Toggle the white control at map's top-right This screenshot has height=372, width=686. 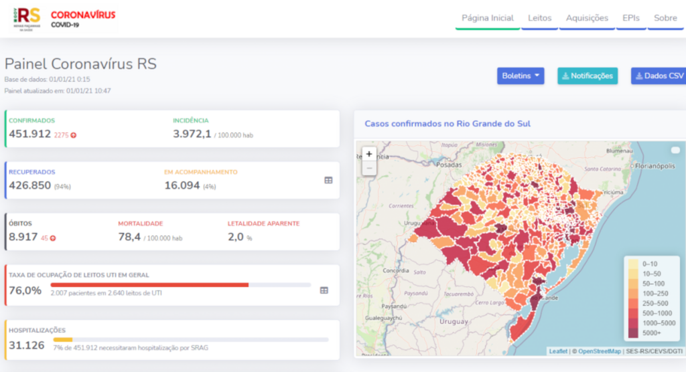pos(675,150)
